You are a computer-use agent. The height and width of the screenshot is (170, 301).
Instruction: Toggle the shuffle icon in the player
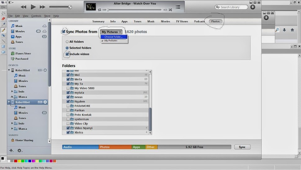click(170, 10)
